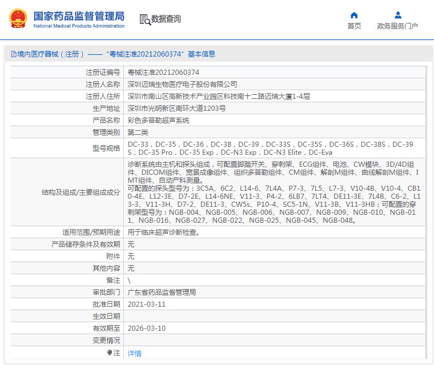
Task: Open 政务服务门户 link text
Action: tap(397, 26)
